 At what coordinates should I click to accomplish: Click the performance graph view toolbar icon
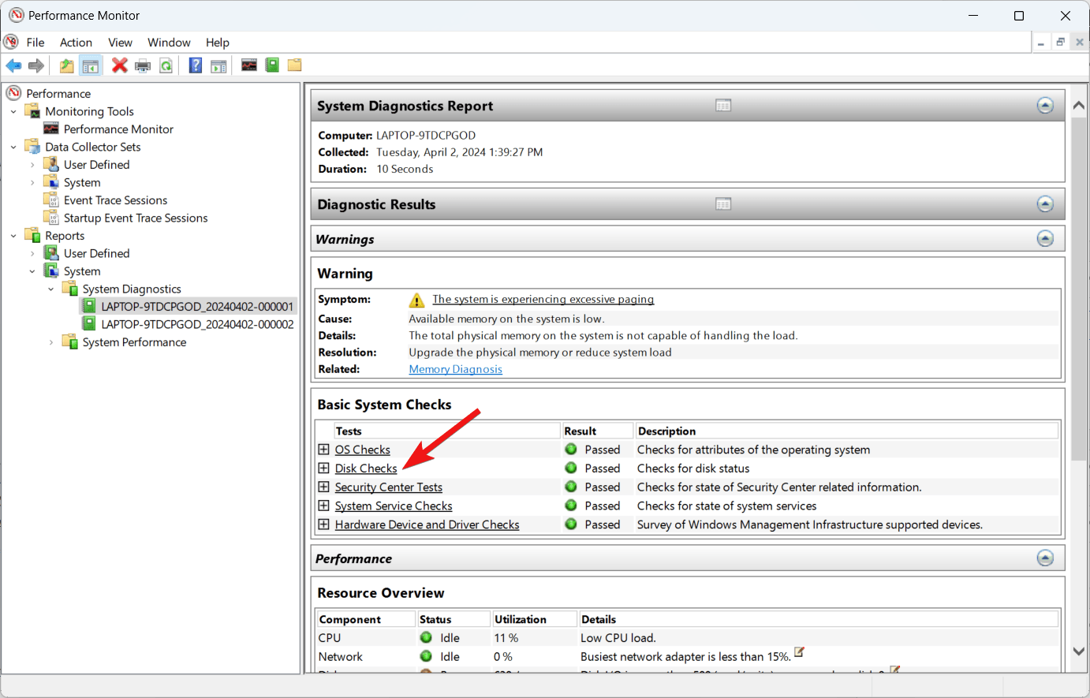(249, 65)
